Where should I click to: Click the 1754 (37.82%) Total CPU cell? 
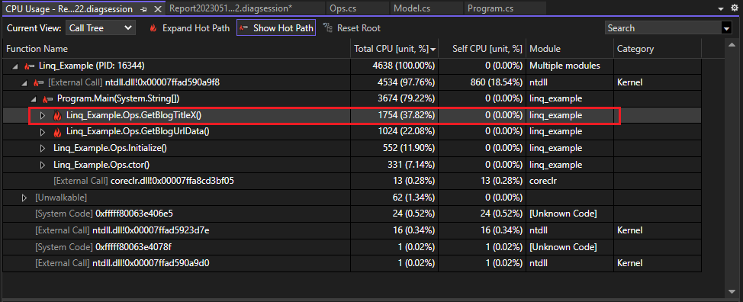tap(394, 115)
